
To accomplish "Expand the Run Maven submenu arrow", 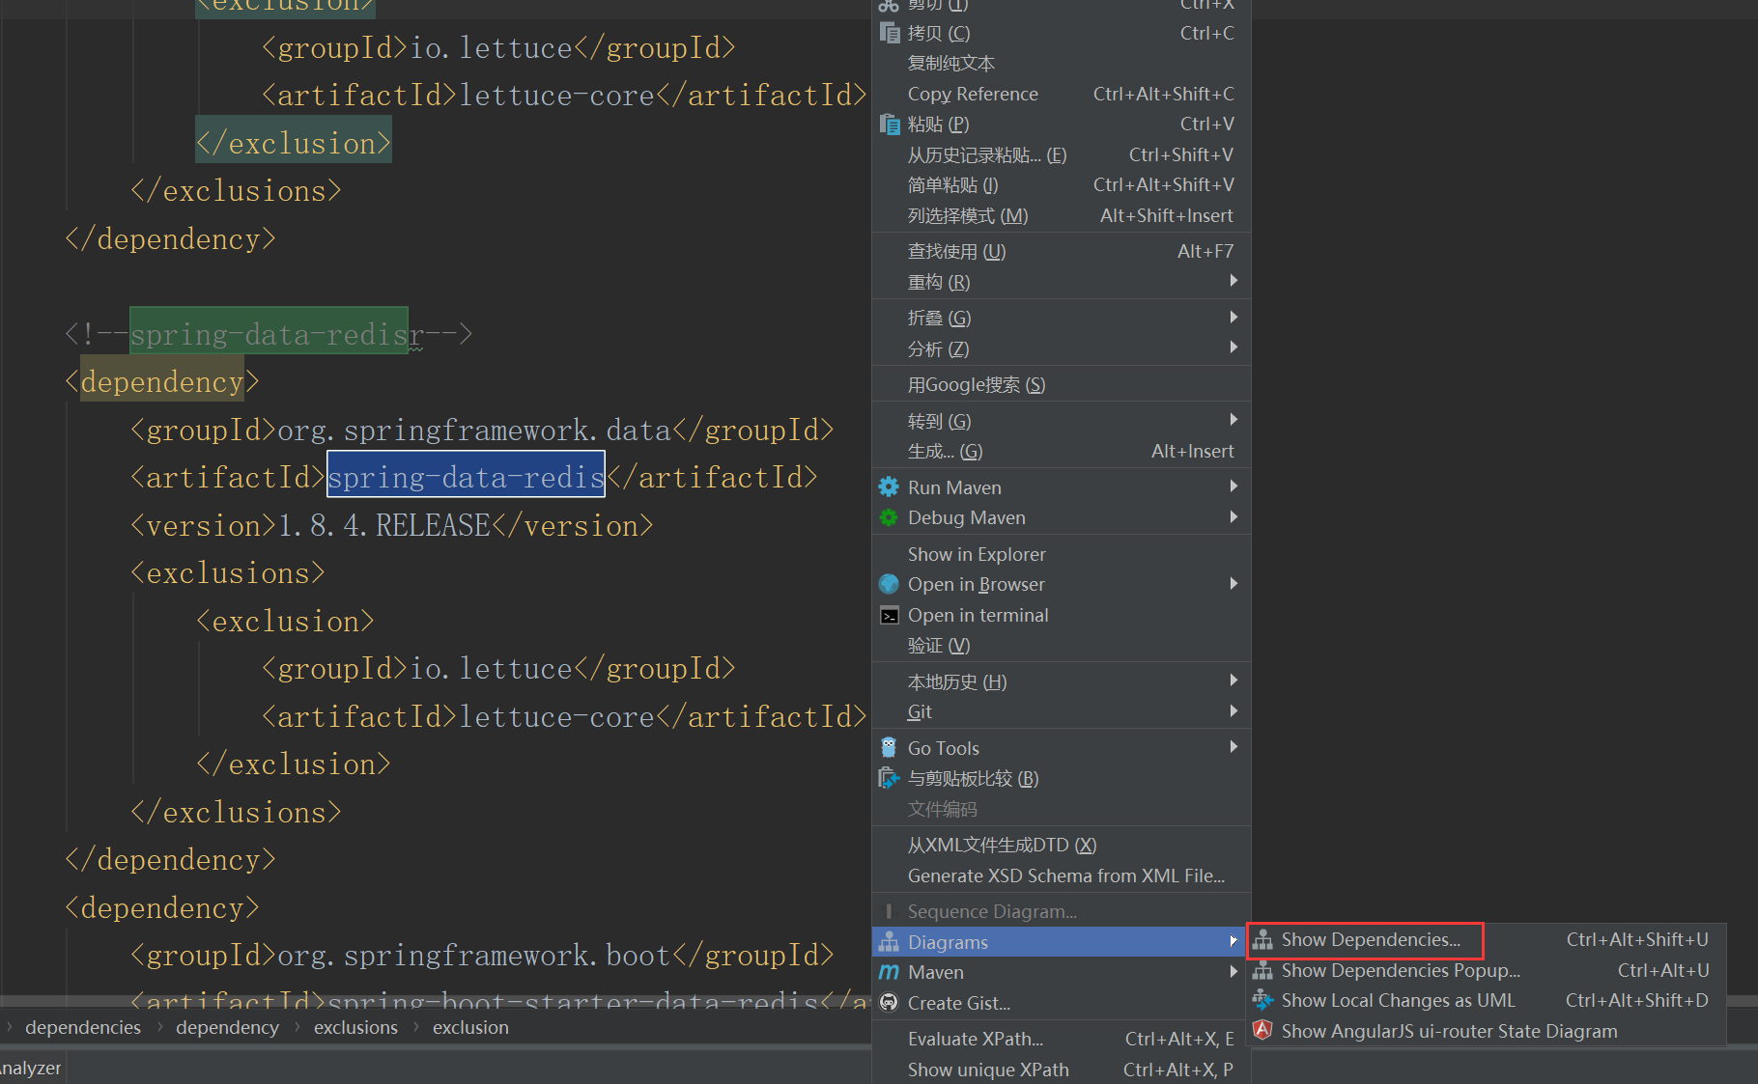I will tap(1233, 486).
